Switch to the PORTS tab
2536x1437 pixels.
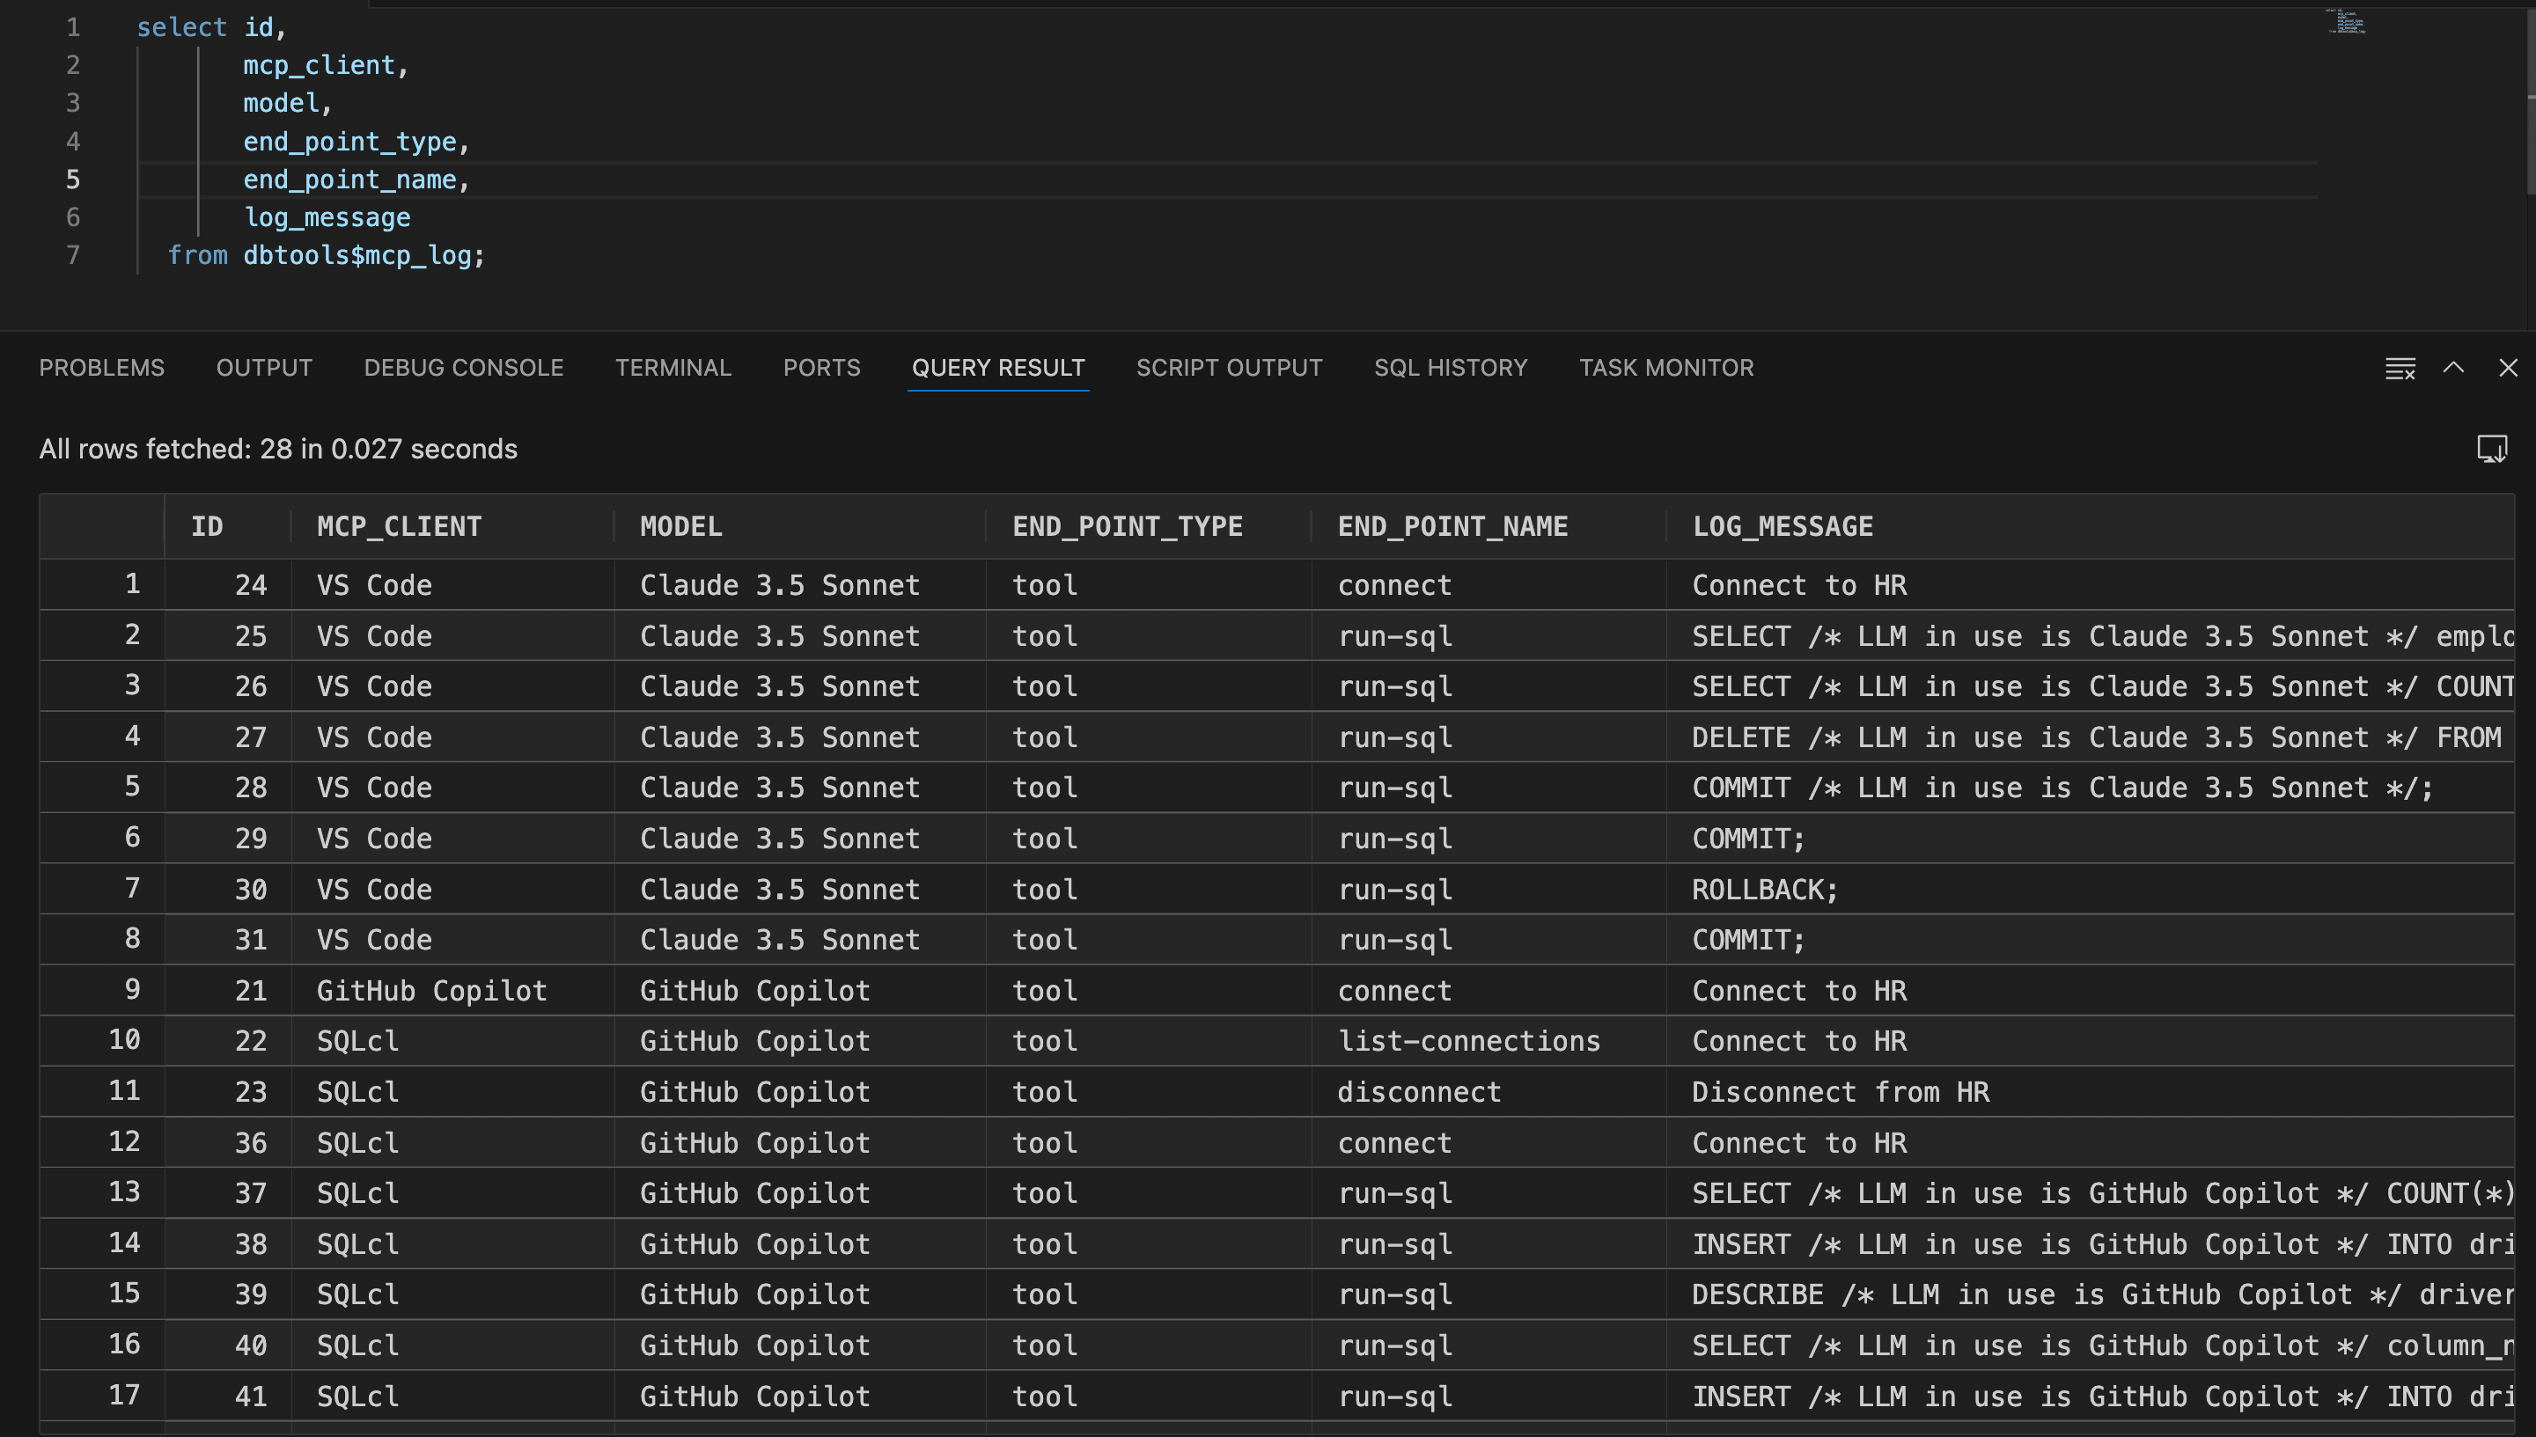(x=821, y=367)
